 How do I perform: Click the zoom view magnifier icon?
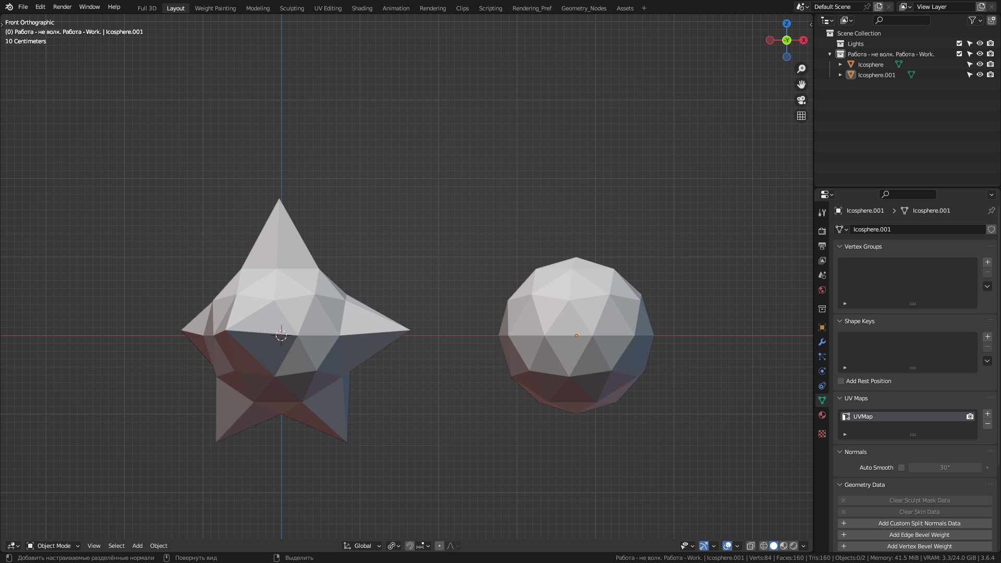pos(801,69)
